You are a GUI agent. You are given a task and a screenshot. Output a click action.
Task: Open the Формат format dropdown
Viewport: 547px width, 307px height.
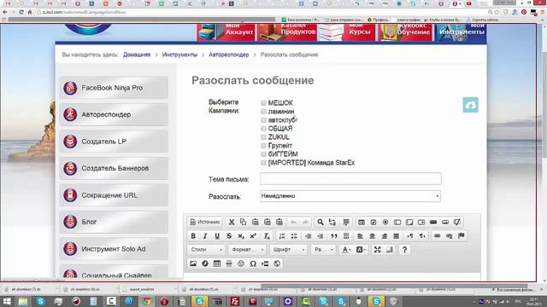coord(247,250)
